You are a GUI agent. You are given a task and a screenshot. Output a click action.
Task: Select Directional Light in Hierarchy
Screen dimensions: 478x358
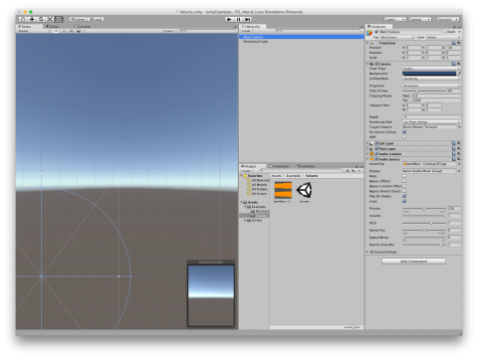(302, 42)
